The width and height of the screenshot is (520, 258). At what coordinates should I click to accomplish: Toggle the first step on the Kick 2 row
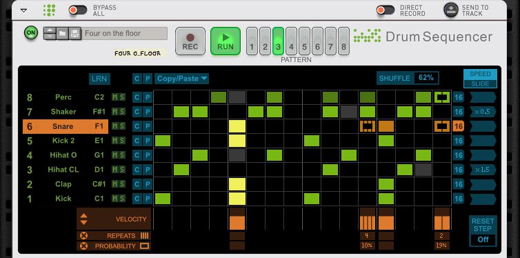pos(163,141)
